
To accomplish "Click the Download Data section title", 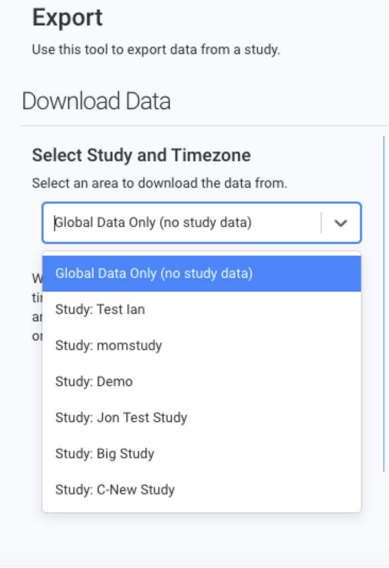I will coord(97,102).
